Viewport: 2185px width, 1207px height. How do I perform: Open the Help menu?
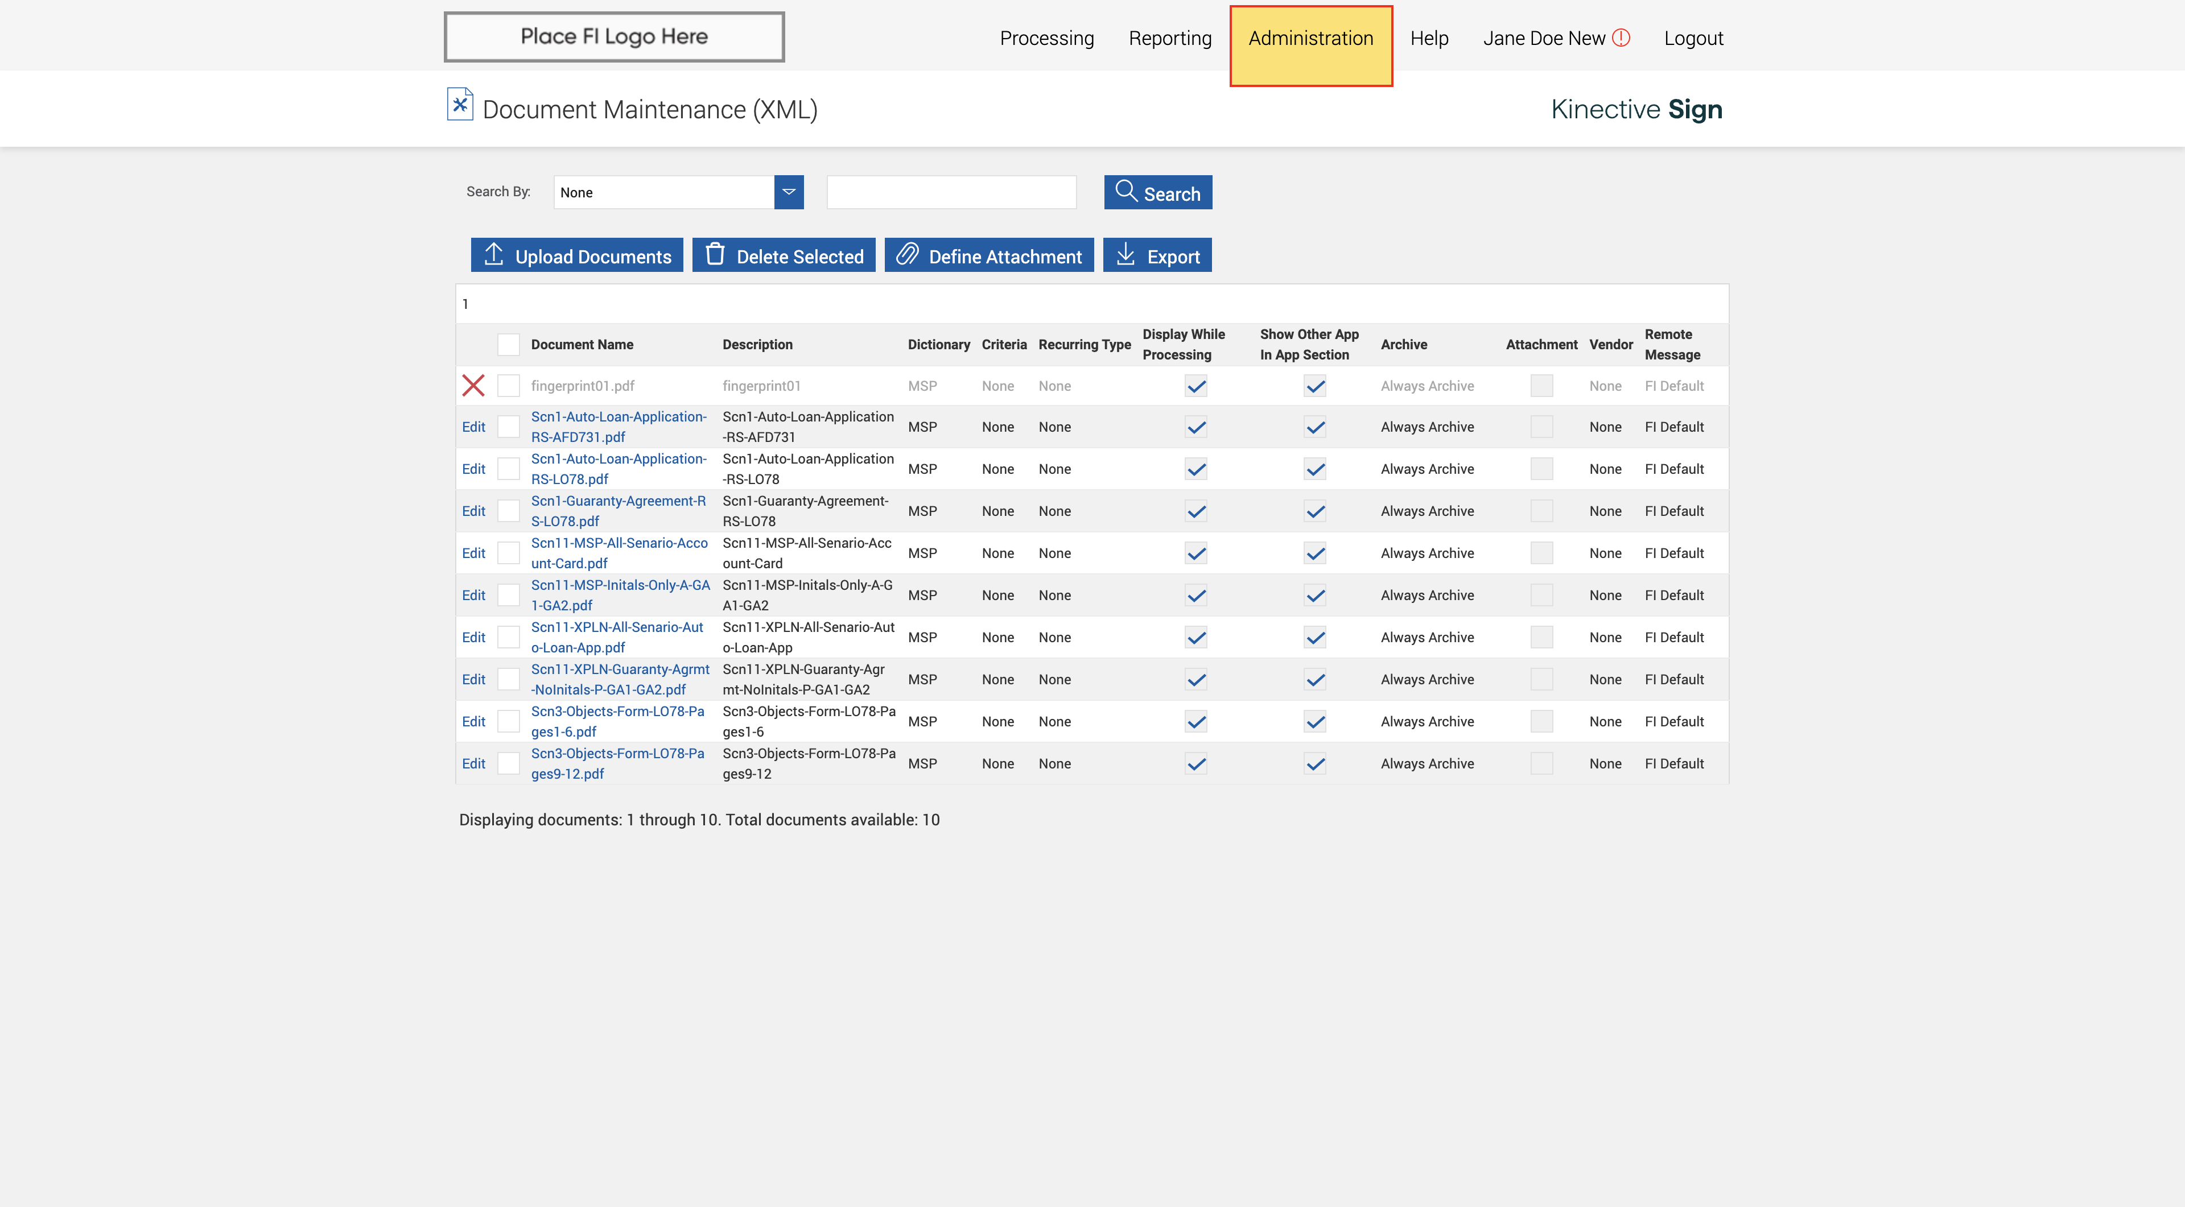coord(1429,38)
